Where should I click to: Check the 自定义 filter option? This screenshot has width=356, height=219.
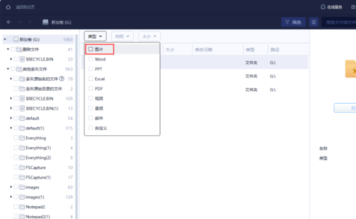(91, 128)
